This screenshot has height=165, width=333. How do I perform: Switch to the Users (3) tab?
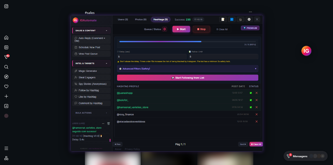click(123, 19)
